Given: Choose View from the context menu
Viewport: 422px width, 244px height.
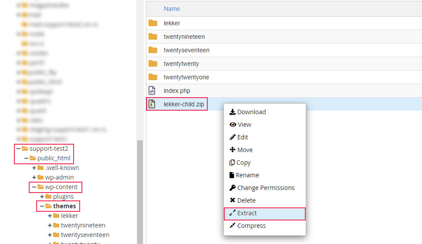Looking at the screenshot, I should point(264,125).
